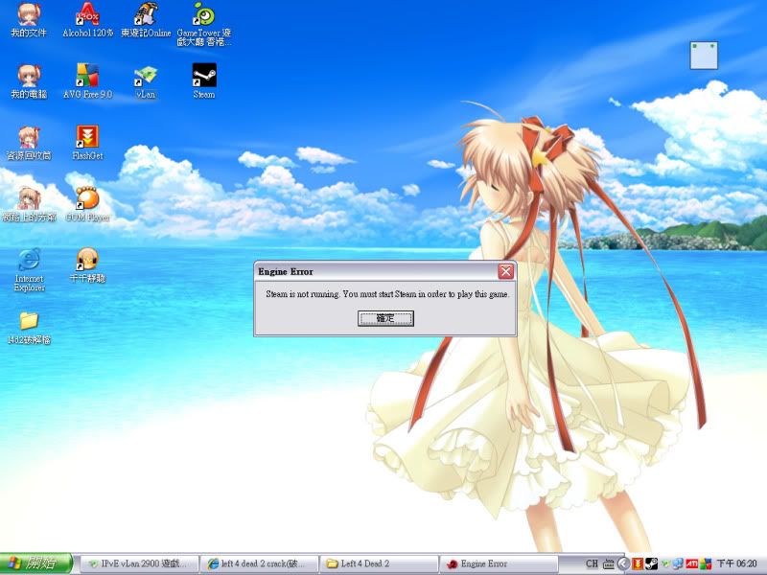767x575 pixels.
Task: Click the CH language bar indicator
Action: (x=593, y=563)
